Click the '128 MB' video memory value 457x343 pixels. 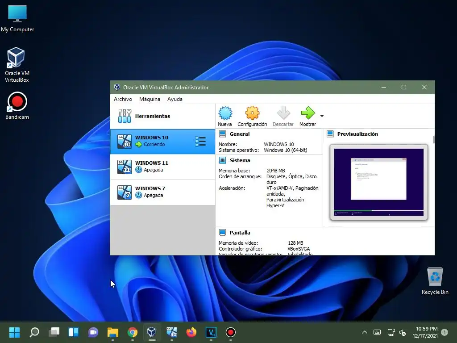(x=295, y=243)
